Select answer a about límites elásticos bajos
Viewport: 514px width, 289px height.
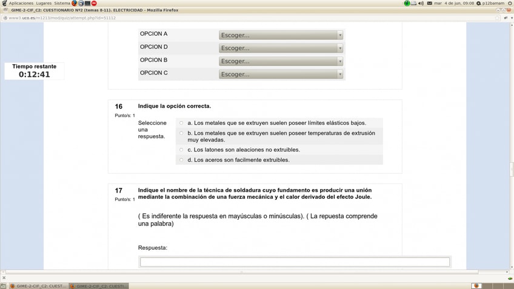tap(181, 123)
